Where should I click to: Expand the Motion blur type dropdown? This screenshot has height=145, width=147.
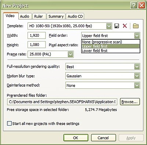(x=137, y=76)
